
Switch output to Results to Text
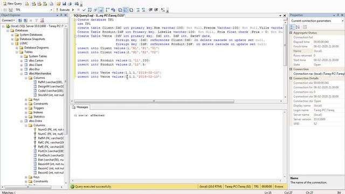[120, 10]
